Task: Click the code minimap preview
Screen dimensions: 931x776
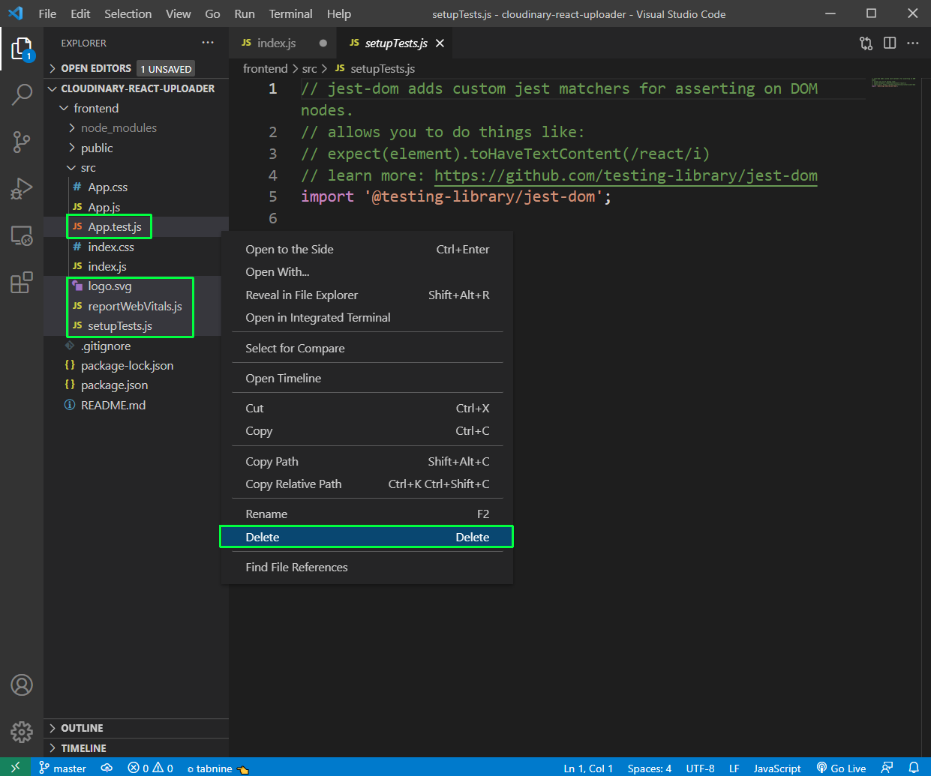Action: [x=893, y=82]
